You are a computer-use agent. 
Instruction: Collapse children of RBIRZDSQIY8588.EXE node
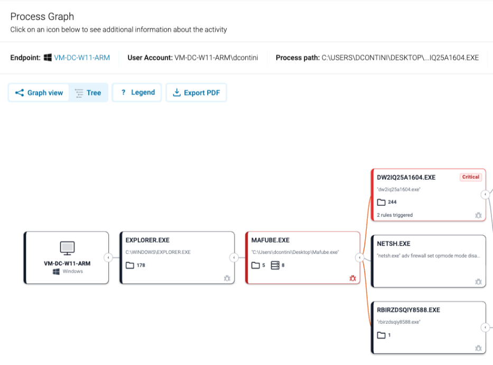point(485,327)
